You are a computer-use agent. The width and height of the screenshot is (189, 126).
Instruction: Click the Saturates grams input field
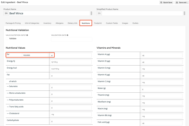tap(71, 87)
